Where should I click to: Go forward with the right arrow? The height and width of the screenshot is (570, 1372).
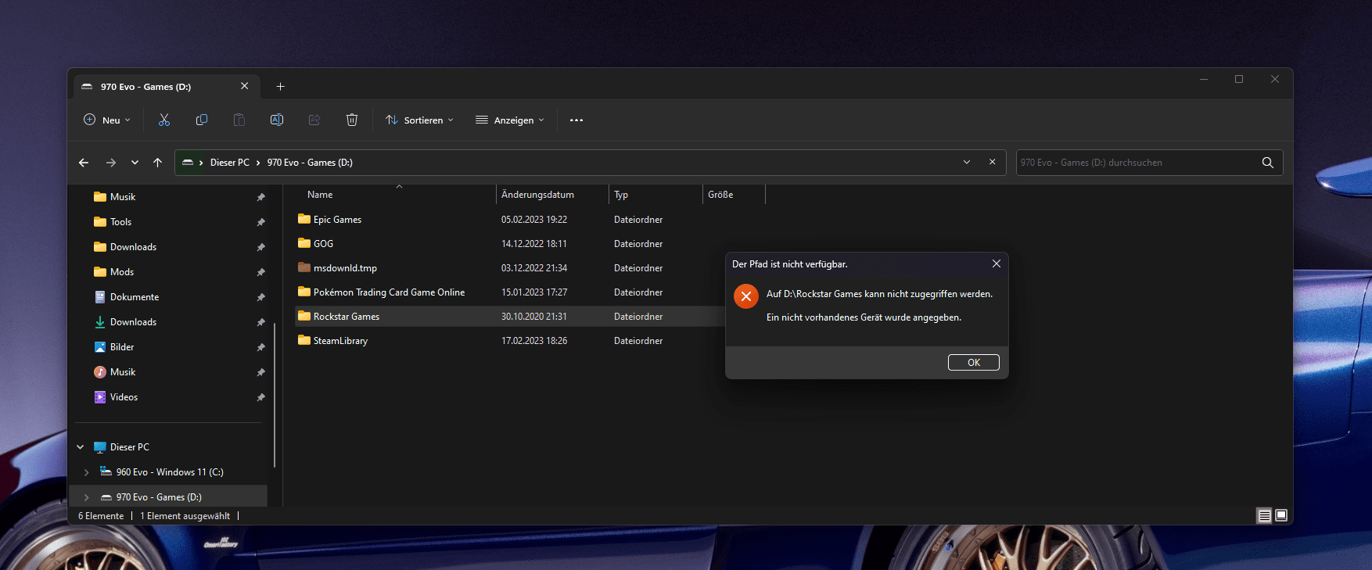point(111,163)
